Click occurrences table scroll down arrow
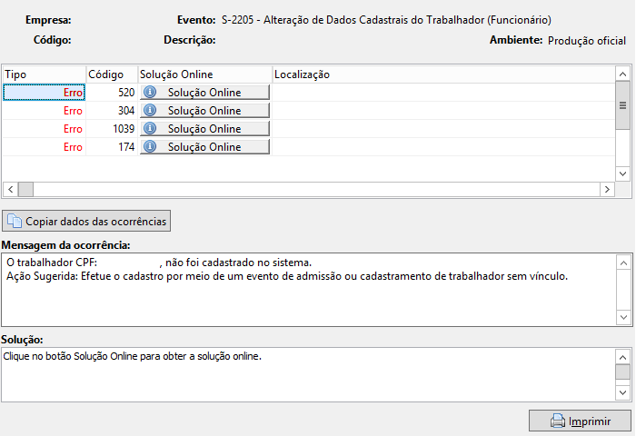Screen dimensions: 636x436 [622, 174]
